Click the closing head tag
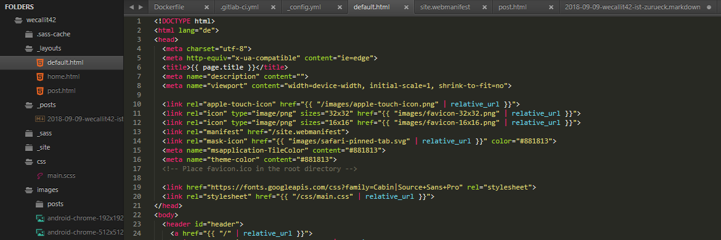The width and height of the screenshot is (721, 240). (x=168, y=206)
